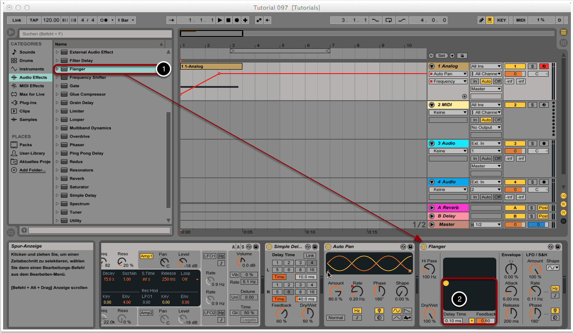Open the 1 Bar quantization dropdown

pyautogui.click(x=126, y=20)
